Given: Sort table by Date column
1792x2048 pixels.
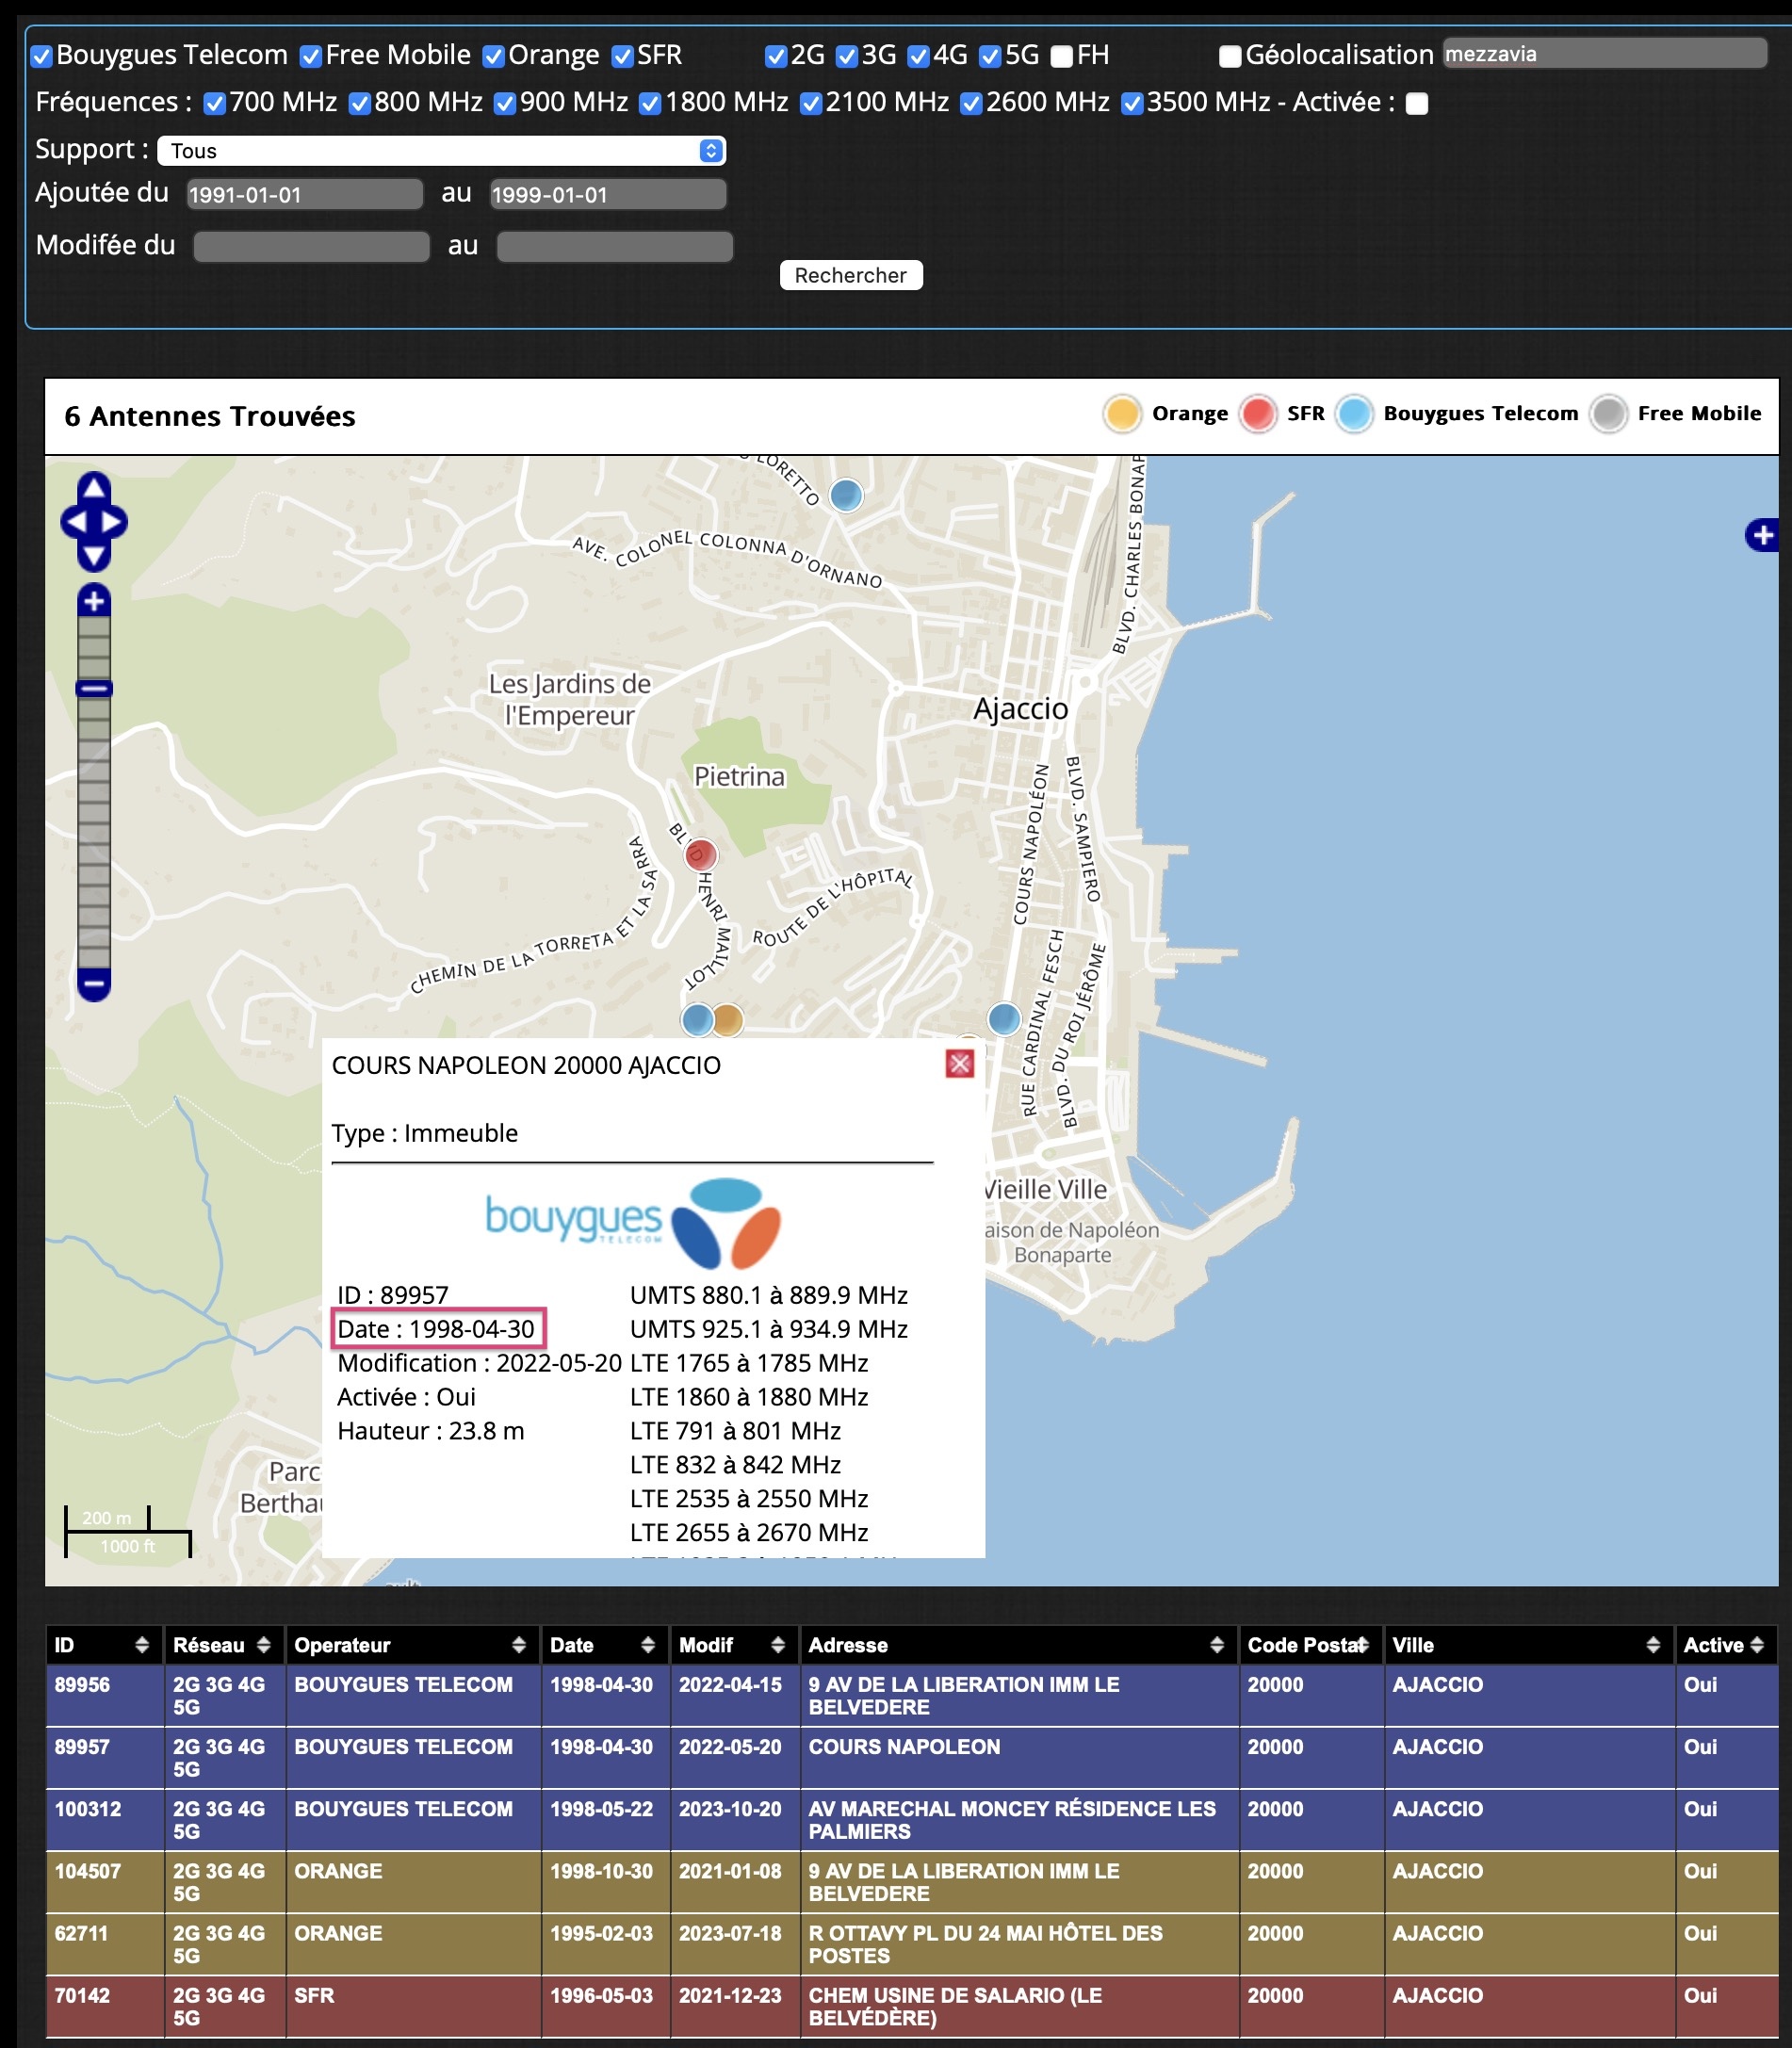Looking at the screenshot, I should [603, 1645].
